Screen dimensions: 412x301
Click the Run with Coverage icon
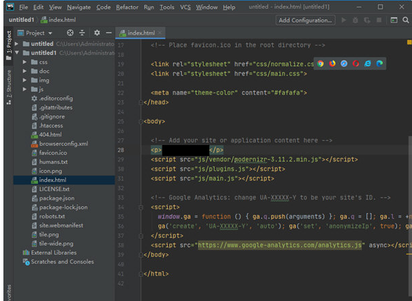[367, 20]
